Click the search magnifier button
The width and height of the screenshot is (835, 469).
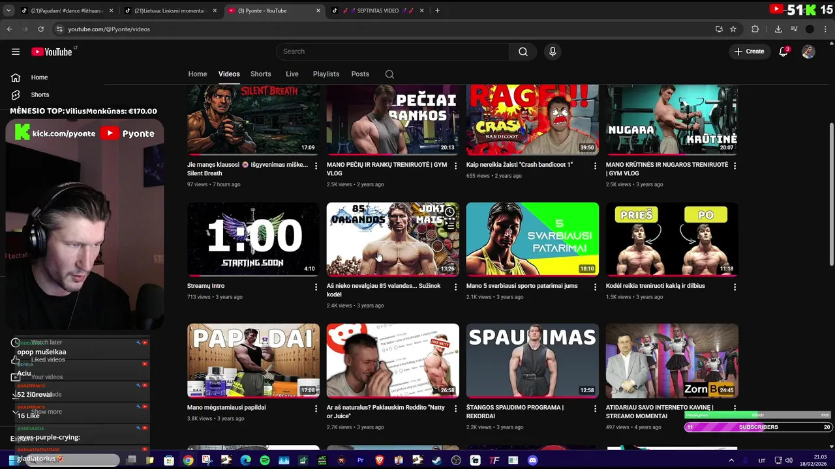coord(523,51)
